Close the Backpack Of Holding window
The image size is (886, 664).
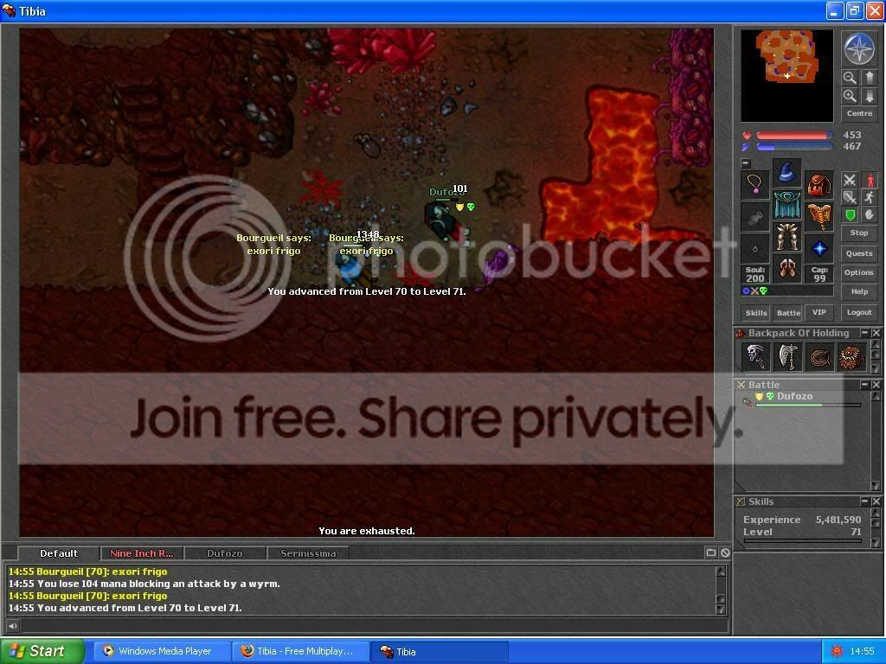(876, 333)
